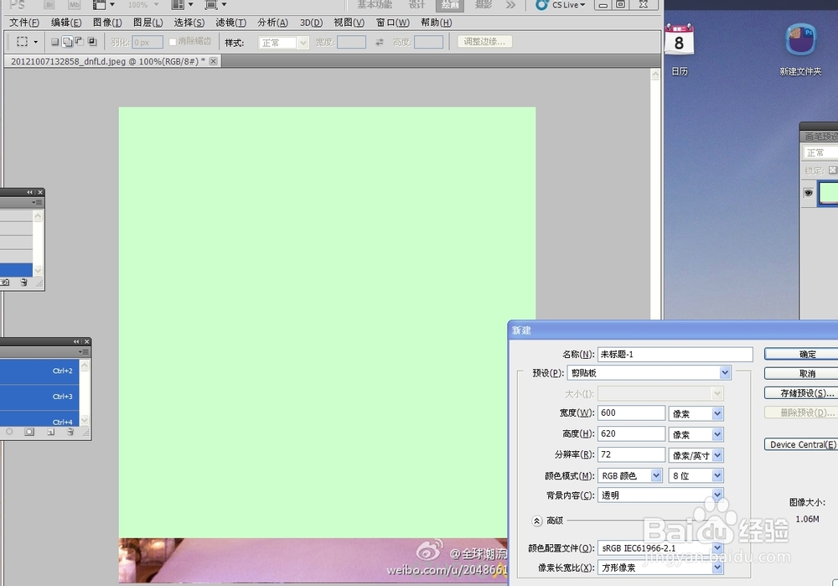Open the pixel aspect ratio dropdown
This screenshot has height=586, width=838.
tap(660, 568)
